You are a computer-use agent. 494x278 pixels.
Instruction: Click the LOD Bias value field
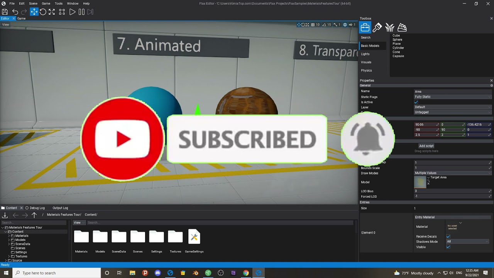point(453,191)
